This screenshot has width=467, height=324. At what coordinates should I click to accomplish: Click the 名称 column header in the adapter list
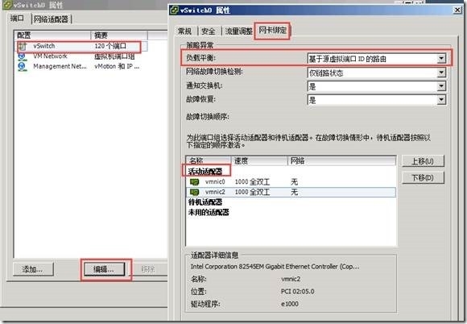point(209,161)
